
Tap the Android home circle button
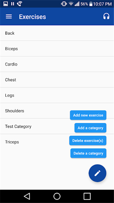click(x=57, y=196)
